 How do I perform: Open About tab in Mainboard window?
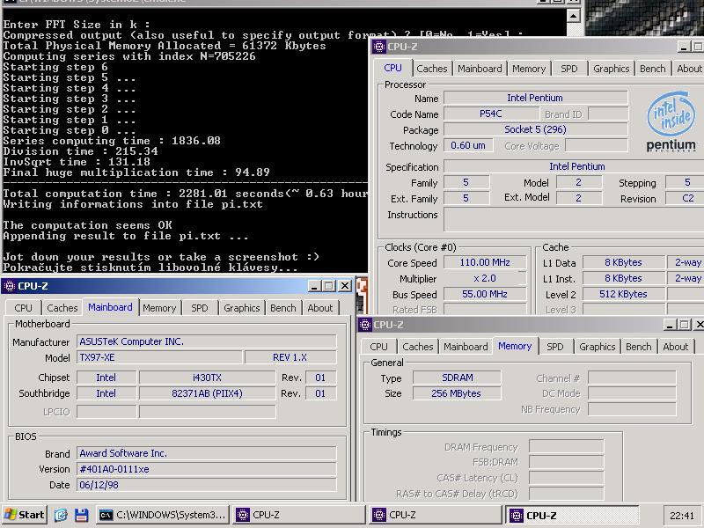(x=320, y=308)
